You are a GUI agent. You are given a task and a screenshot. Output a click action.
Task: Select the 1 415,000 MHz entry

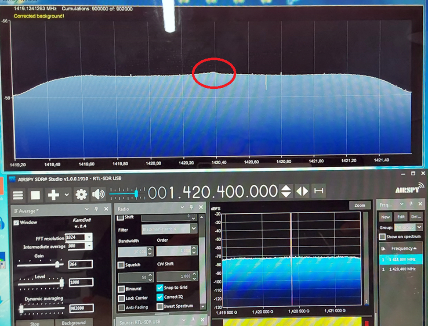click(401, 259)
